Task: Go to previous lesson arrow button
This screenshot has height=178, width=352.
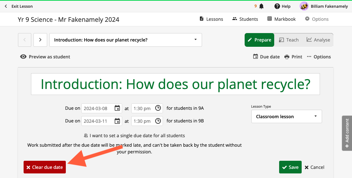Action: point(25,40)
